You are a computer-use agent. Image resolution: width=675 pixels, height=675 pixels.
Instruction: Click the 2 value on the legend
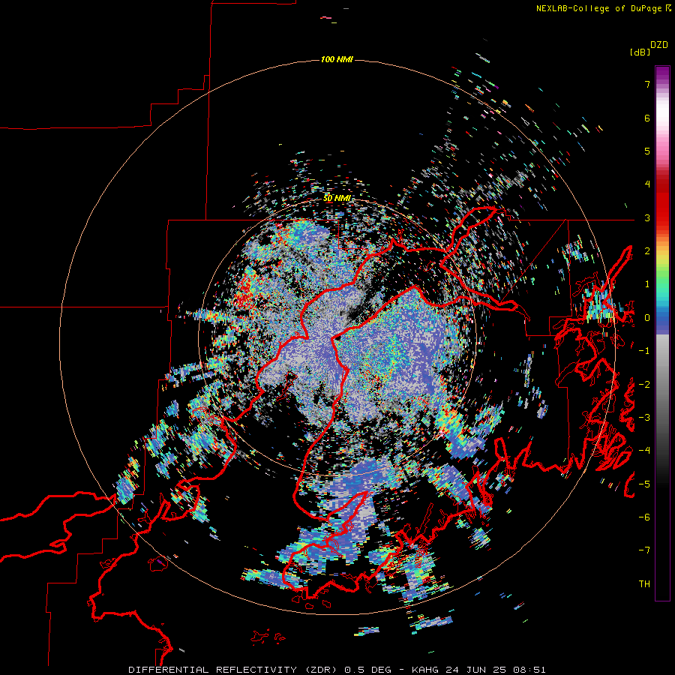[647, 251]
